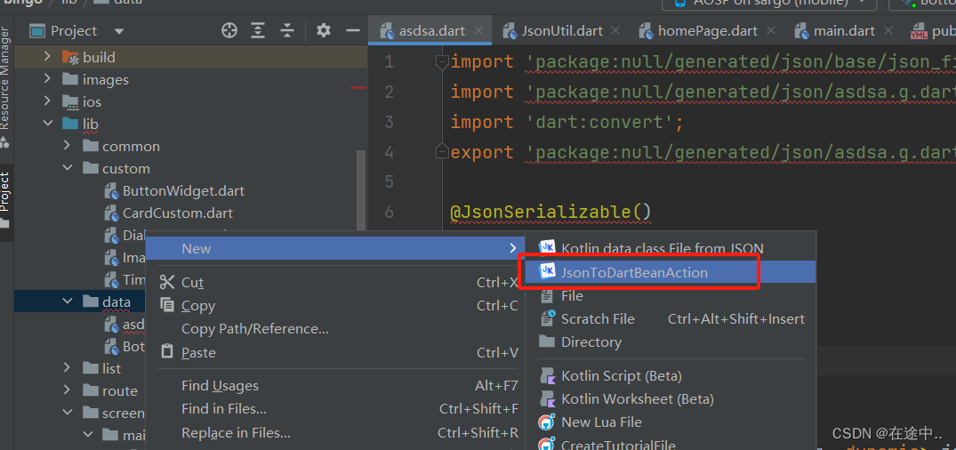Switch to the main.dart tab
Viewport: 956px width, 450px height.
(844, 30)
